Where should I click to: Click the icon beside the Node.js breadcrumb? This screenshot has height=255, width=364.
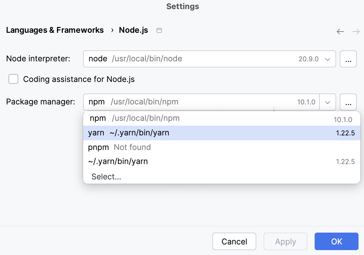[159, 30]
